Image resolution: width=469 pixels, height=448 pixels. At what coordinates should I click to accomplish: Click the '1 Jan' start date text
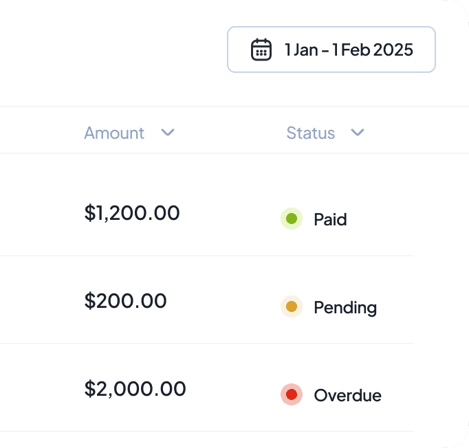click(298, 49)
